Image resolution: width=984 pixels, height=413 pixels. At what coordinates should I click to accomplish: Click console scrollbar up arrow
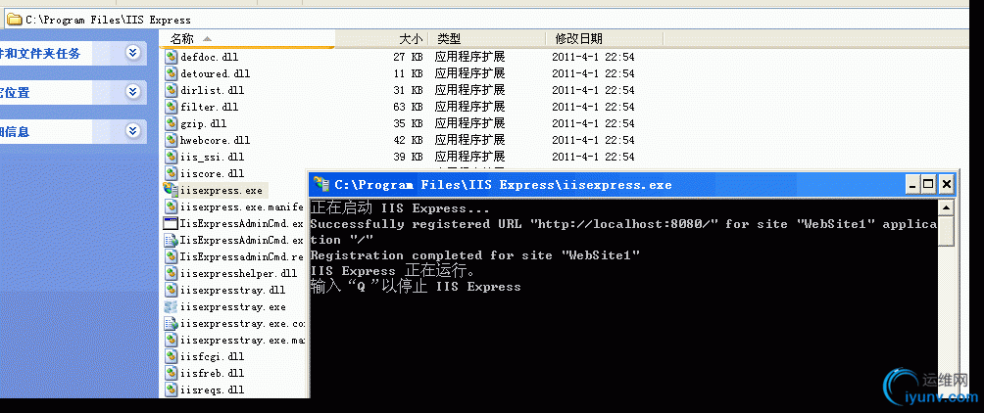click(947, 207)
